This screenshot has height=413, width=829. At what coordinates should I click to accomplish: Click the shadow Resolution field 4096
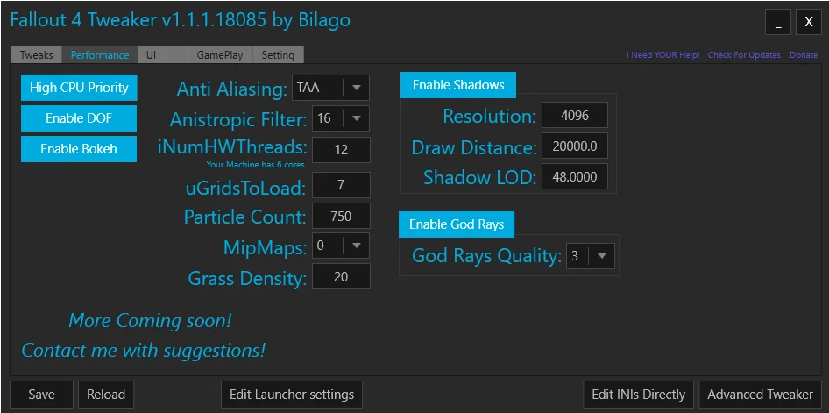(575, 115)
